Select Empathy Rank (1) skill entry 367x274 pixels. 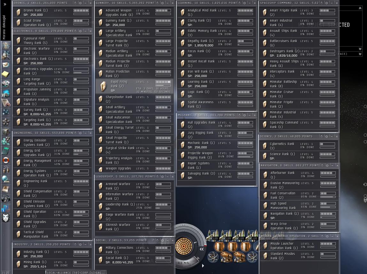click(216, 43)
